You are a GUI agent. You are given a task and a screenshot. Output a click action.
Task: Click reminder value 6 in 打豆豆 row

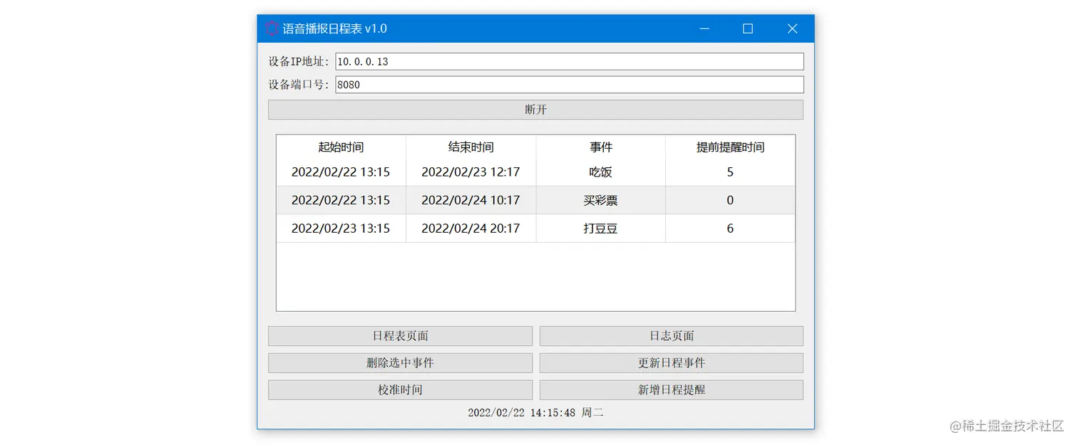[730, 228]
